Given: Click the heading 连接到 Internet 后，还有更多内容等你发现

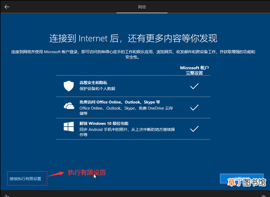Looking at the screenshot, I should pyautogui.click(x=133, y=38).
